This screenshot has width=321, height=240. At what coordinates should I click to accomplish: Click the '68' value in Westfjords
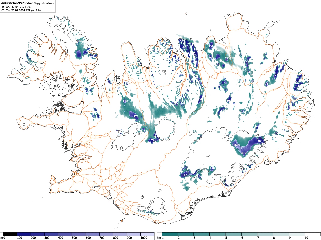tap(79, 41)
